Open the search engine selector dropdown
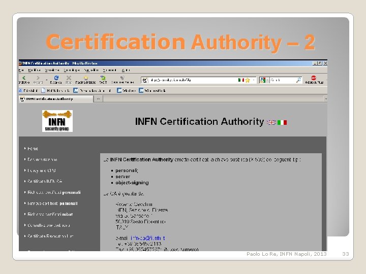Image resolution: width=366 pixels, height=274 pixels. 267,80
